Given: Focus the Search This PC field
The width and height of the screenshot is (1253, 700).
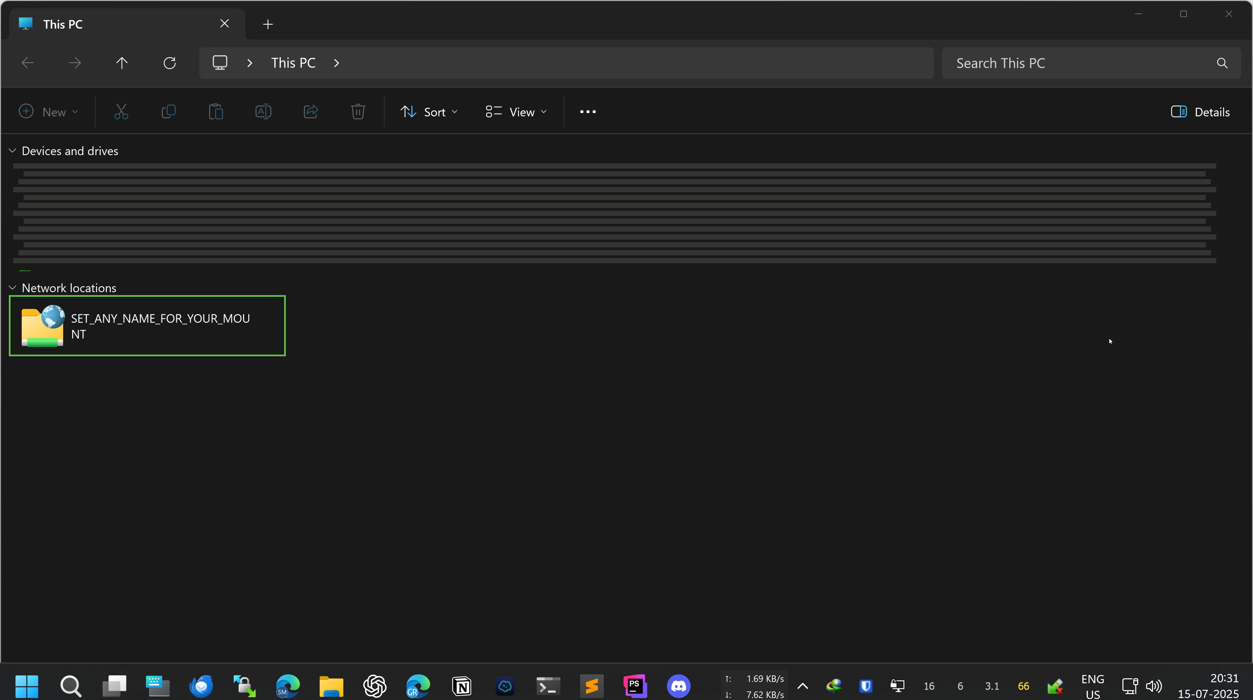Looking at the screenshot, I should [1091, 63].
